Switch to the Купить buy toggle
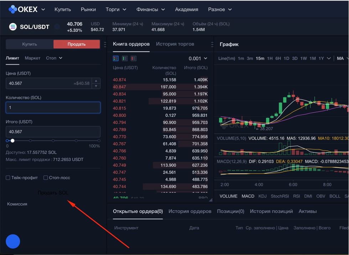The width and height of the screenshot is (349, 255). click(x=30, y=44)
